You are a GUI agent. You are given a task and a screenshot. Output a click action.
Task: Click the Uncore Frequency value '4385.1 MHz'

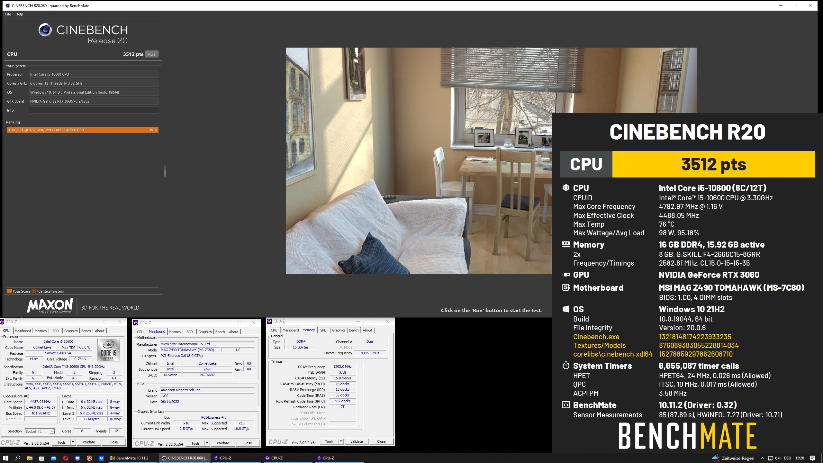pyautogui.click(x=370, y=353)
